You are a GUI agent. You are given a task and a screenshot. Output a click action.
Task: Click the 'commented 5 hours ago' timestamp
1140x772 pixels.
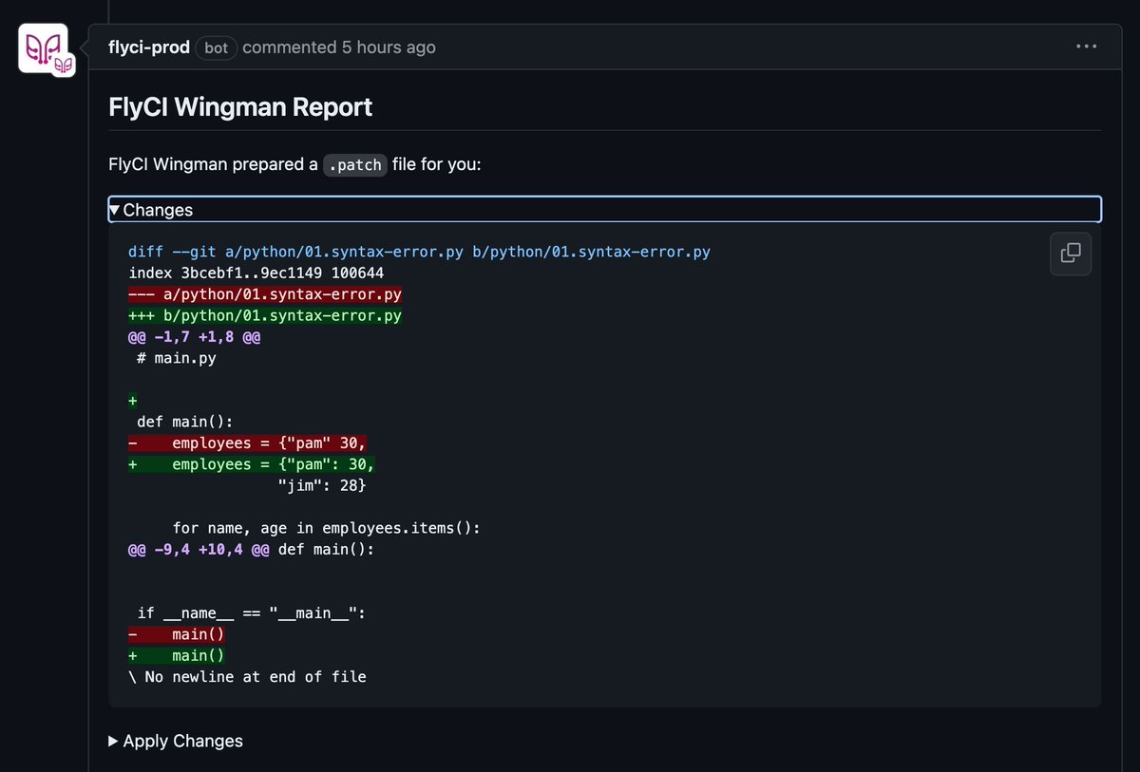tap(339, 47)
